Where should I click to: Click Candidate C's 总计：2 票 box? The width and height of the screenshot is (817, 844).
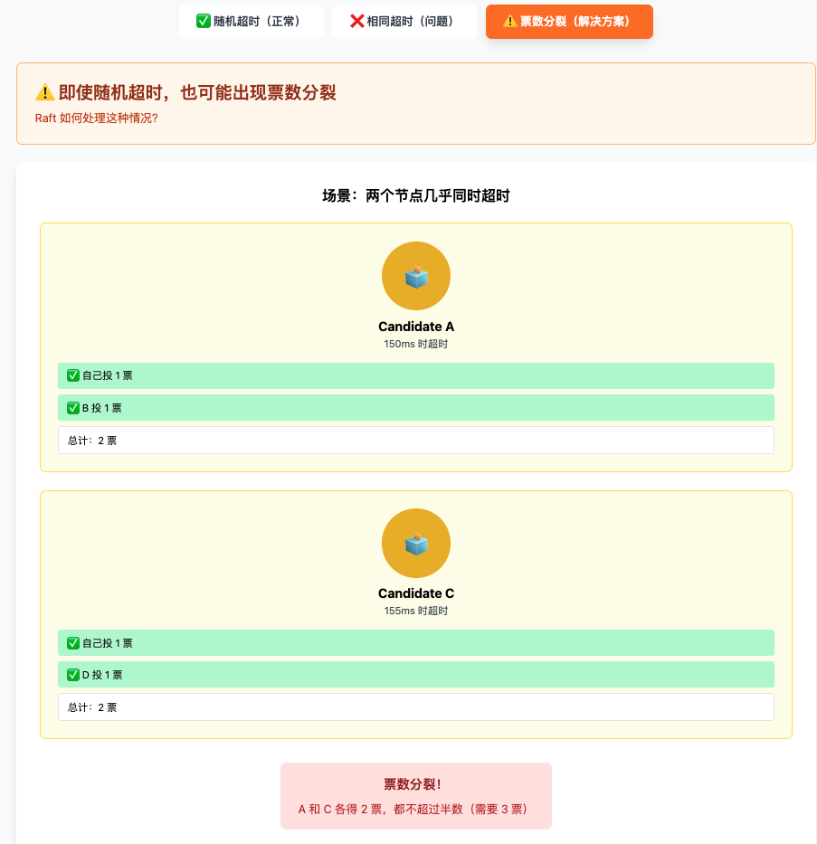pyautogui.click(x=415, y=707)
